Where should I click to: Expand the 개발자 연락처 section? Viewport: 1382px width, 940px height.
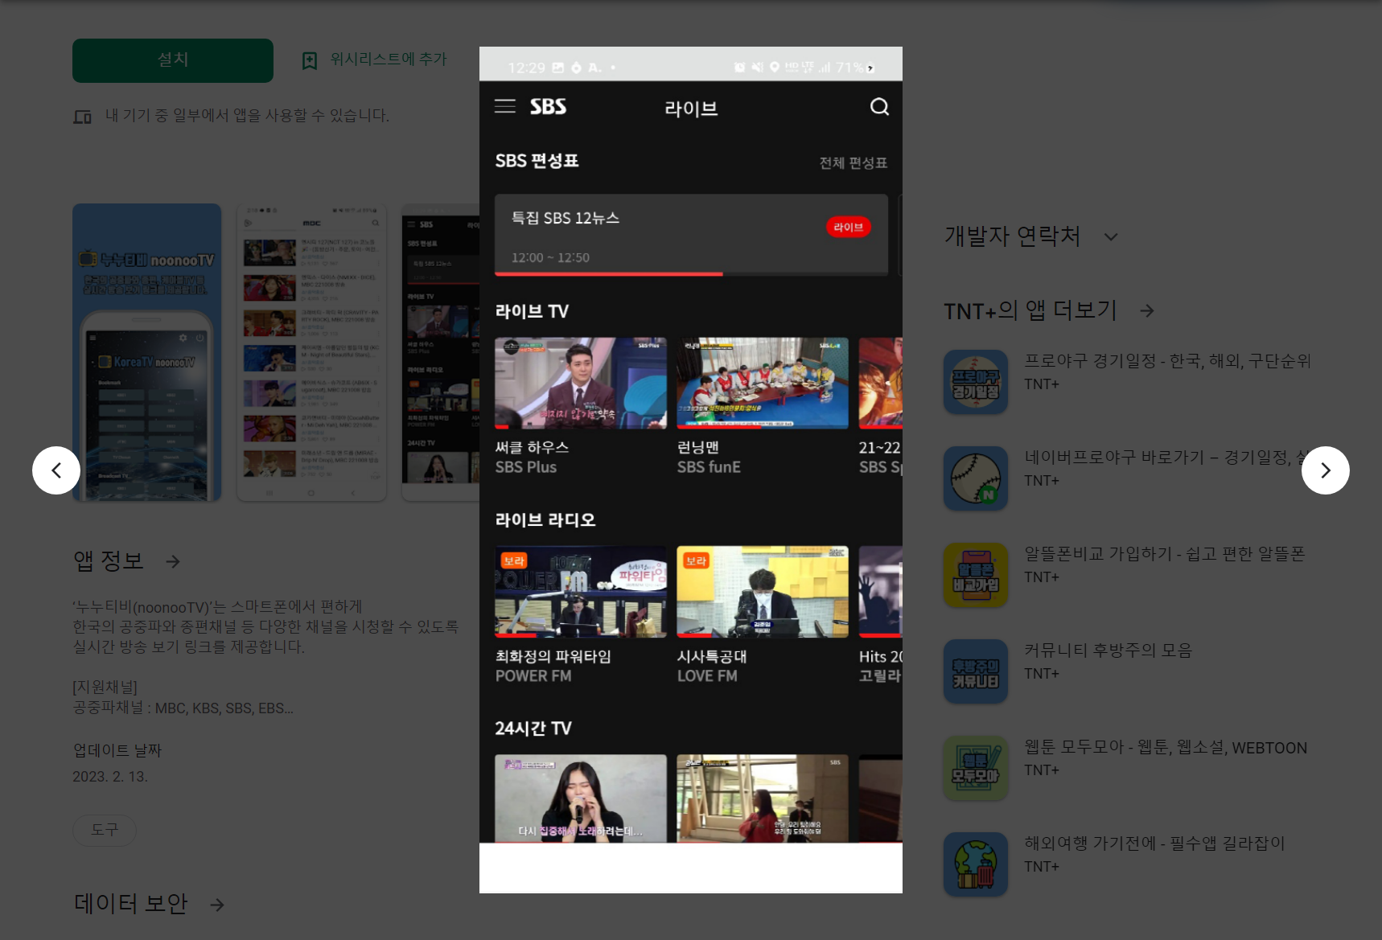tap(1112, 236)
